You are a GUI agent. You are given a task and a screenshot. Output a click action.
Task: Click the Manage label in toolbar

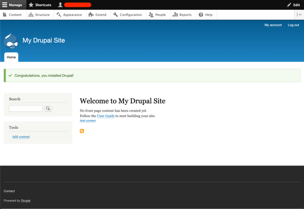tap(15, 5)
